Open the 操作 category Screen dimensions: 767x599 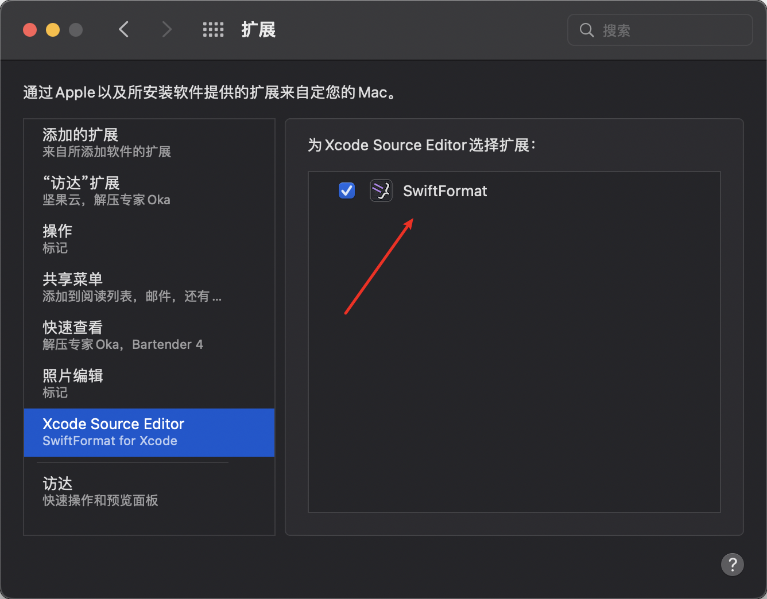point(149,239)
